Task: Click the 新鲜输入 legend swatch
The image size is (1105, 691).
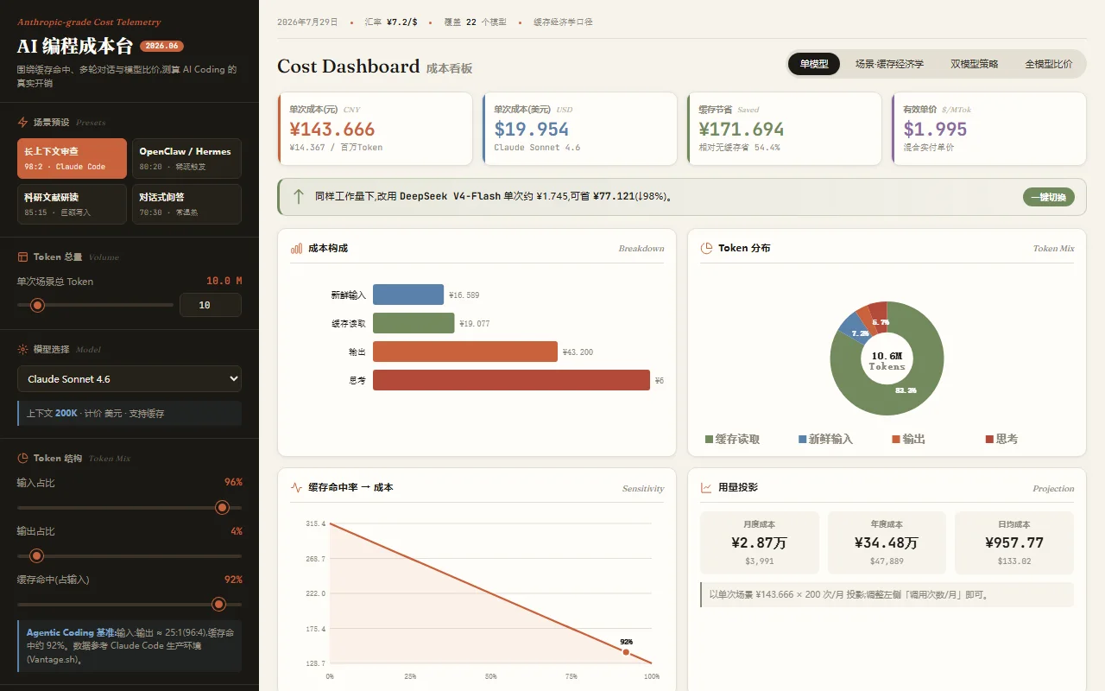Action: 803,440
